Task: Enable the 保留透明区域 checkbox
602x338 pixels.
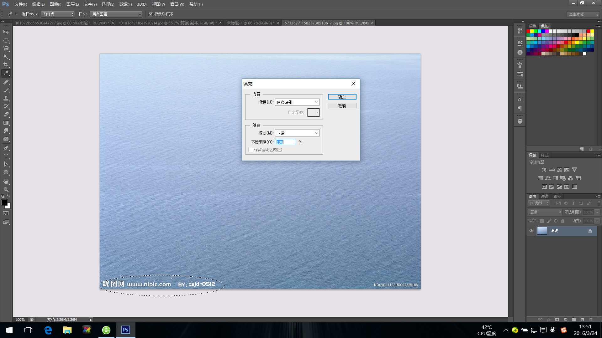Action: pos(251,150)
